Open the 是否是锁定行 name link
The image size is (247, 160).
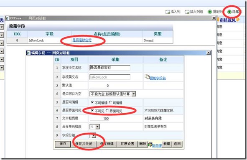(x=82, y=40)
